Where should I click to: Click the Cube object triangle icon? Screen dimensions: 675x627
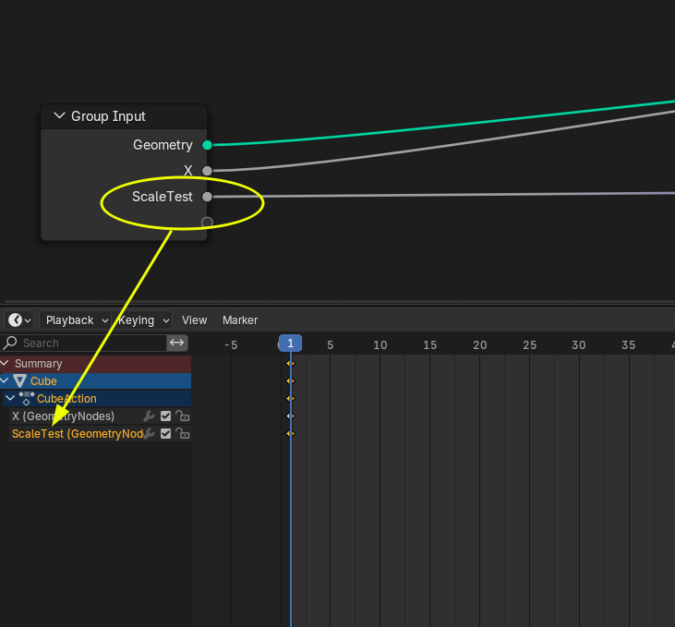pos(20,381)
